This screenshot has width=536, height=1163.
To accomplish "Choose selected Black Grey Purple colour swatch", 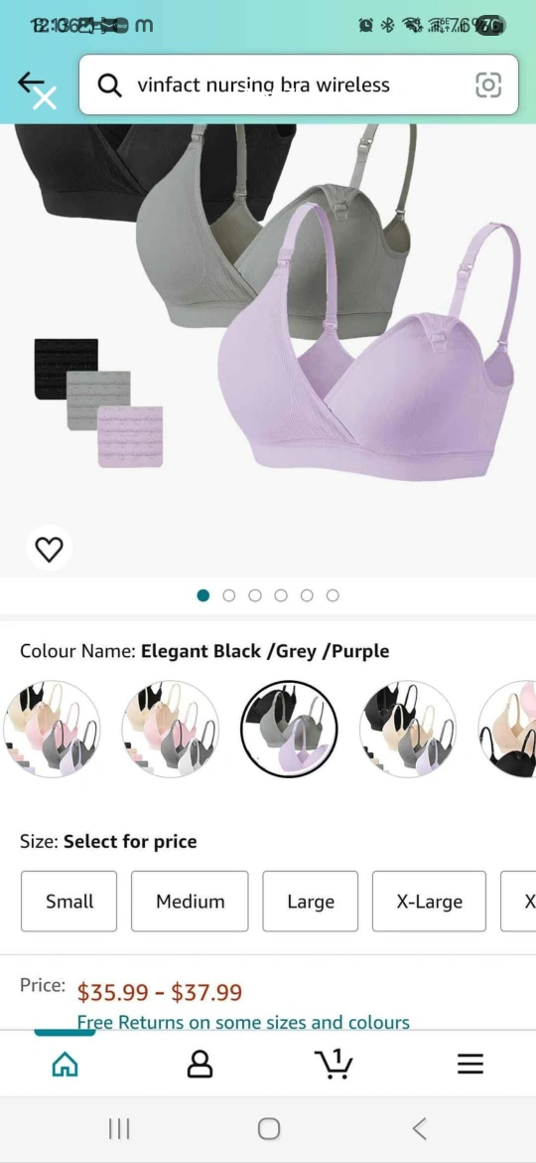I will tap(289, 729).
